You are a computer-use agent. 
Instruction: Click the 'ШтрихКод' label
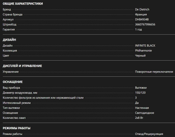(x=9, y=25)
